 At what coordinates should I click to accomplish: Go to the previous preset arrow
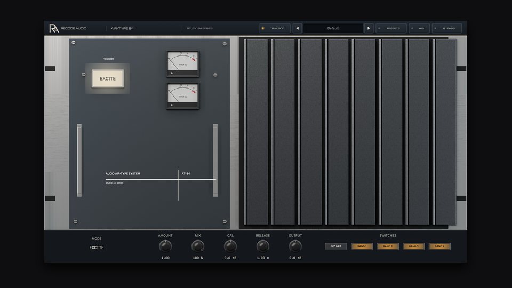point(297,28)
